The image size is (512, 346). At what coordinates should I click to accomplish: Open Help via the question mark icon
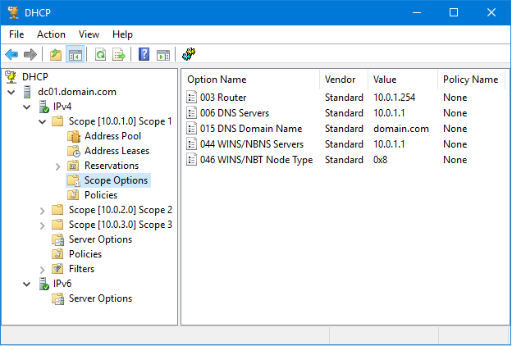[x=144, y=55]
